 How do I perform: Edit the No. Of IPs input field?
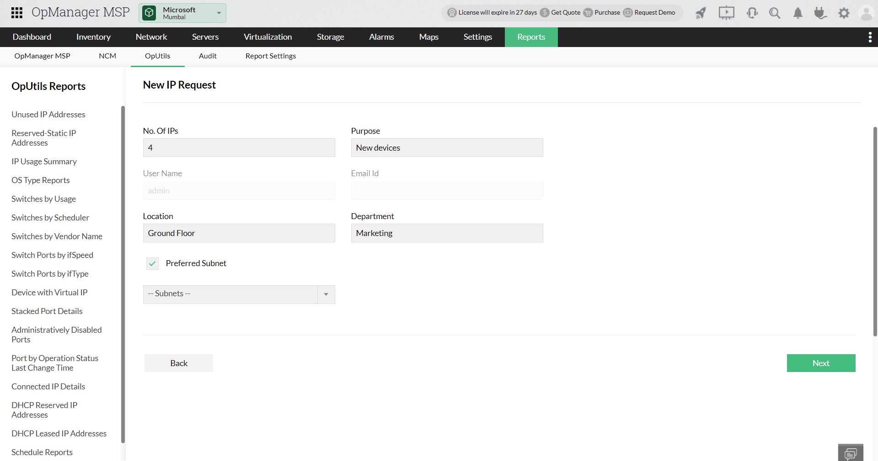(x=238, y=147)
